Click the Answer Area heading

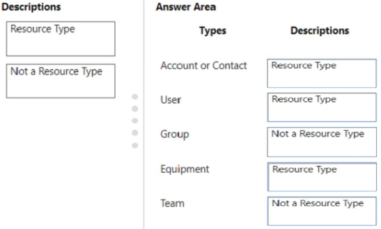(x=186, y=7)
